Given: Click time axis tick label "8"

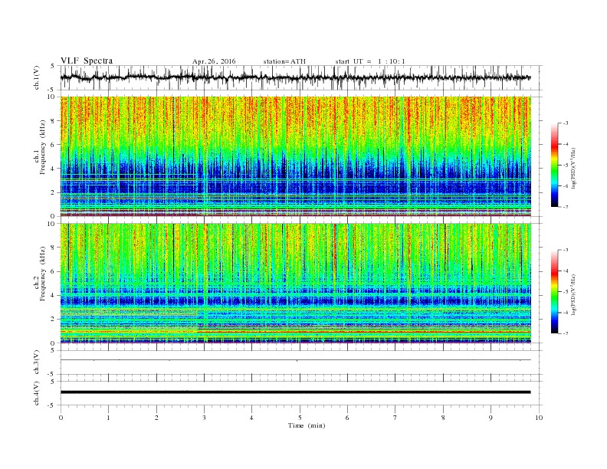Looking at the screenshot, I should pos(443,418).
